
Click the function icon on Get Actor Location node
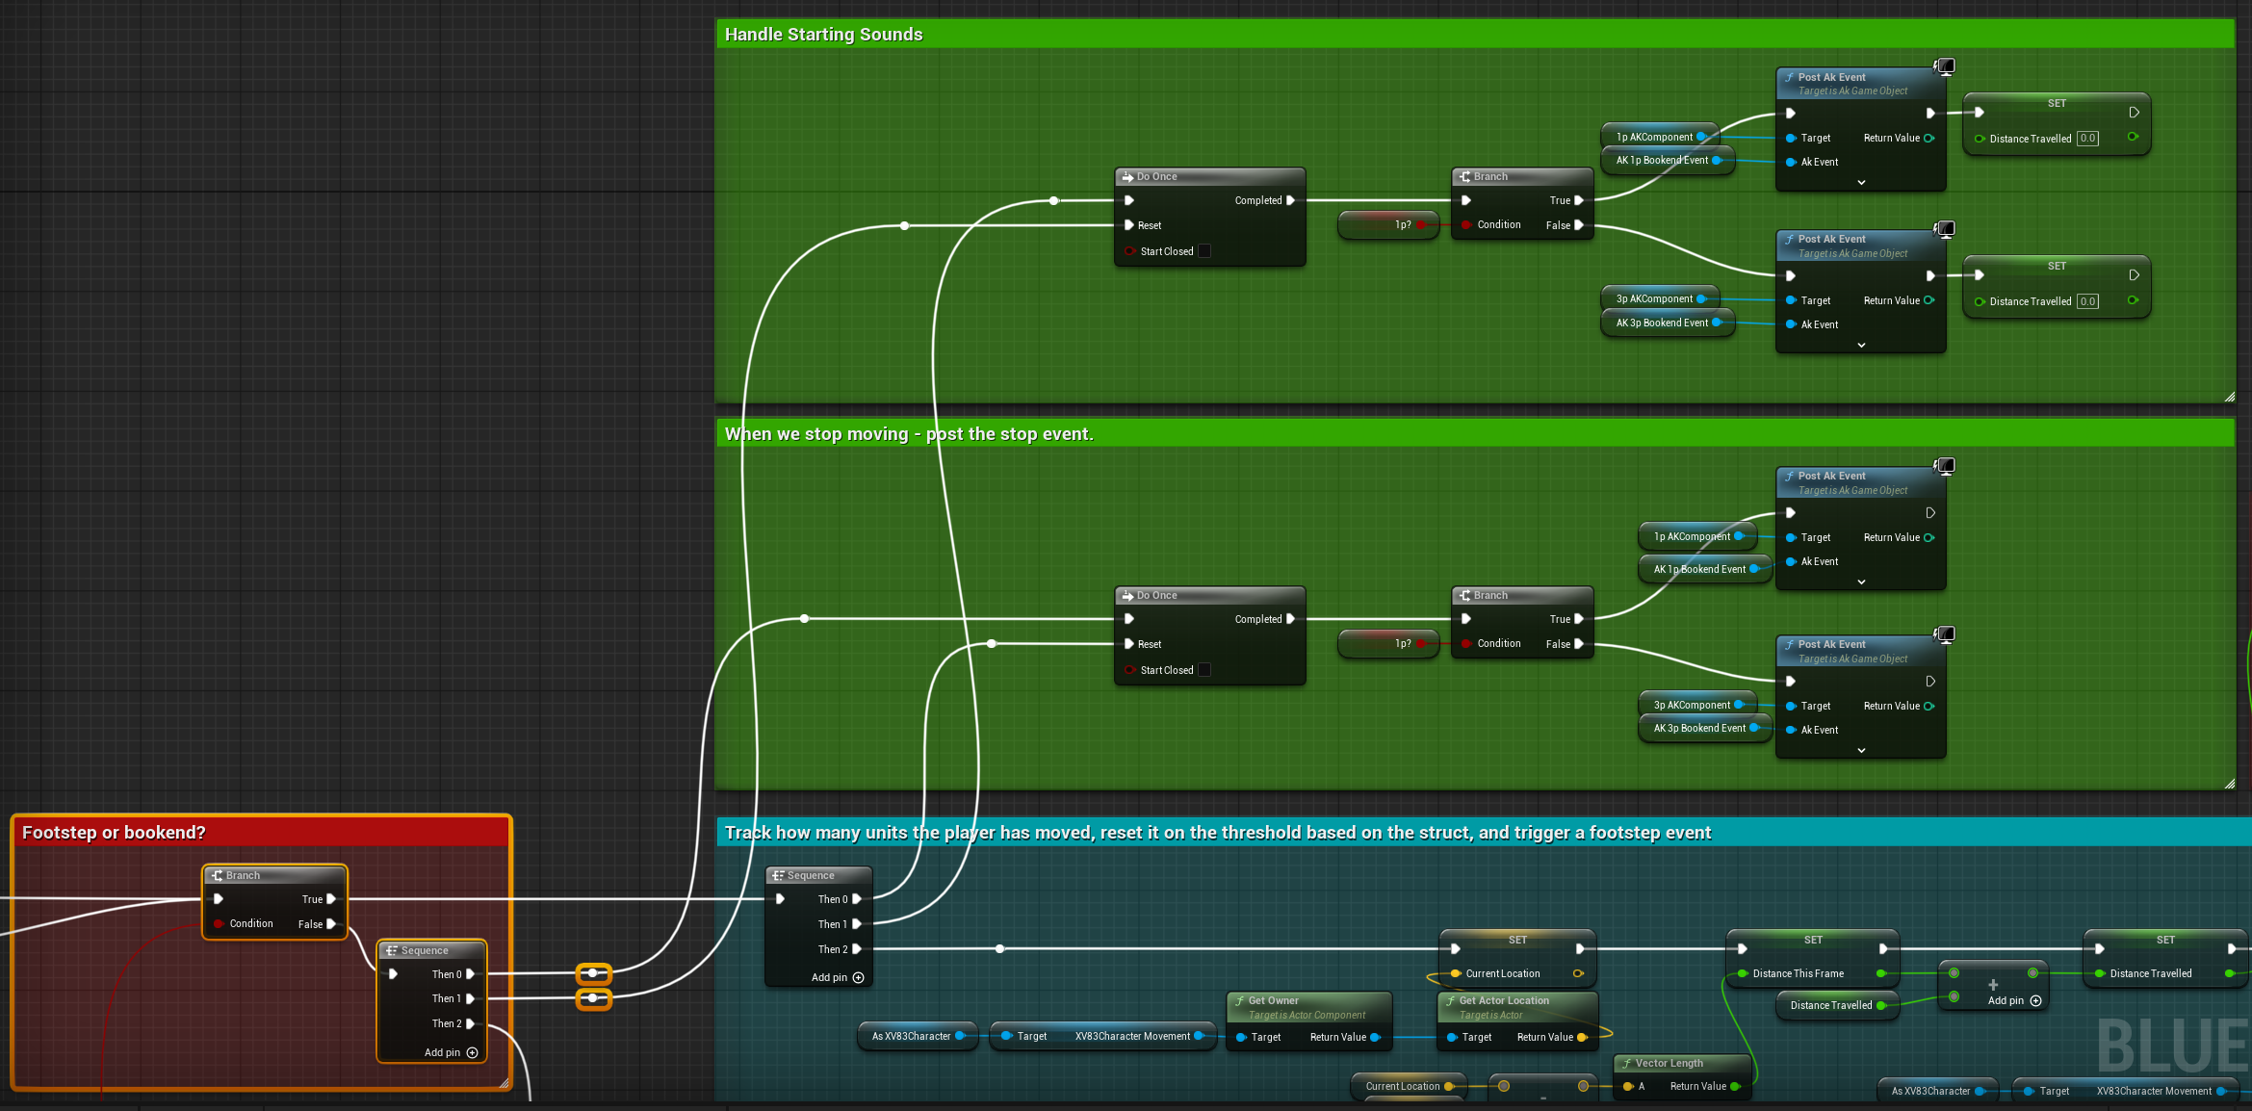pyautogui.click(x=1450, y=1000)
